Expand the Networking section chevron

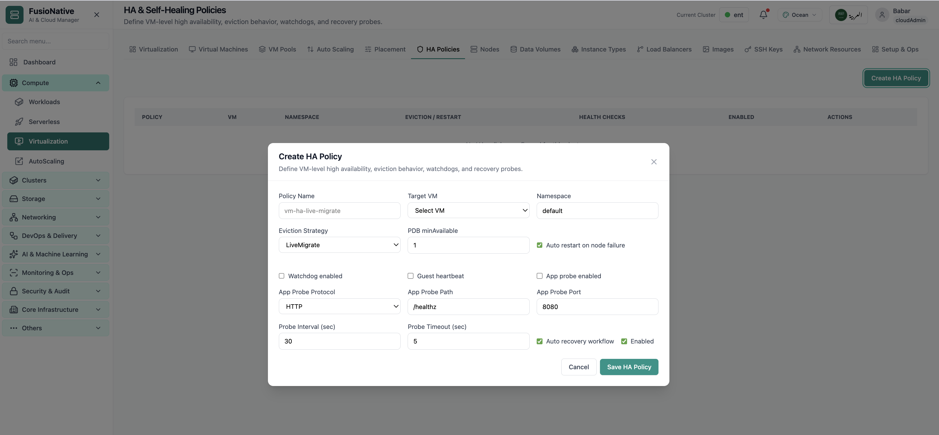click(98, 217)
